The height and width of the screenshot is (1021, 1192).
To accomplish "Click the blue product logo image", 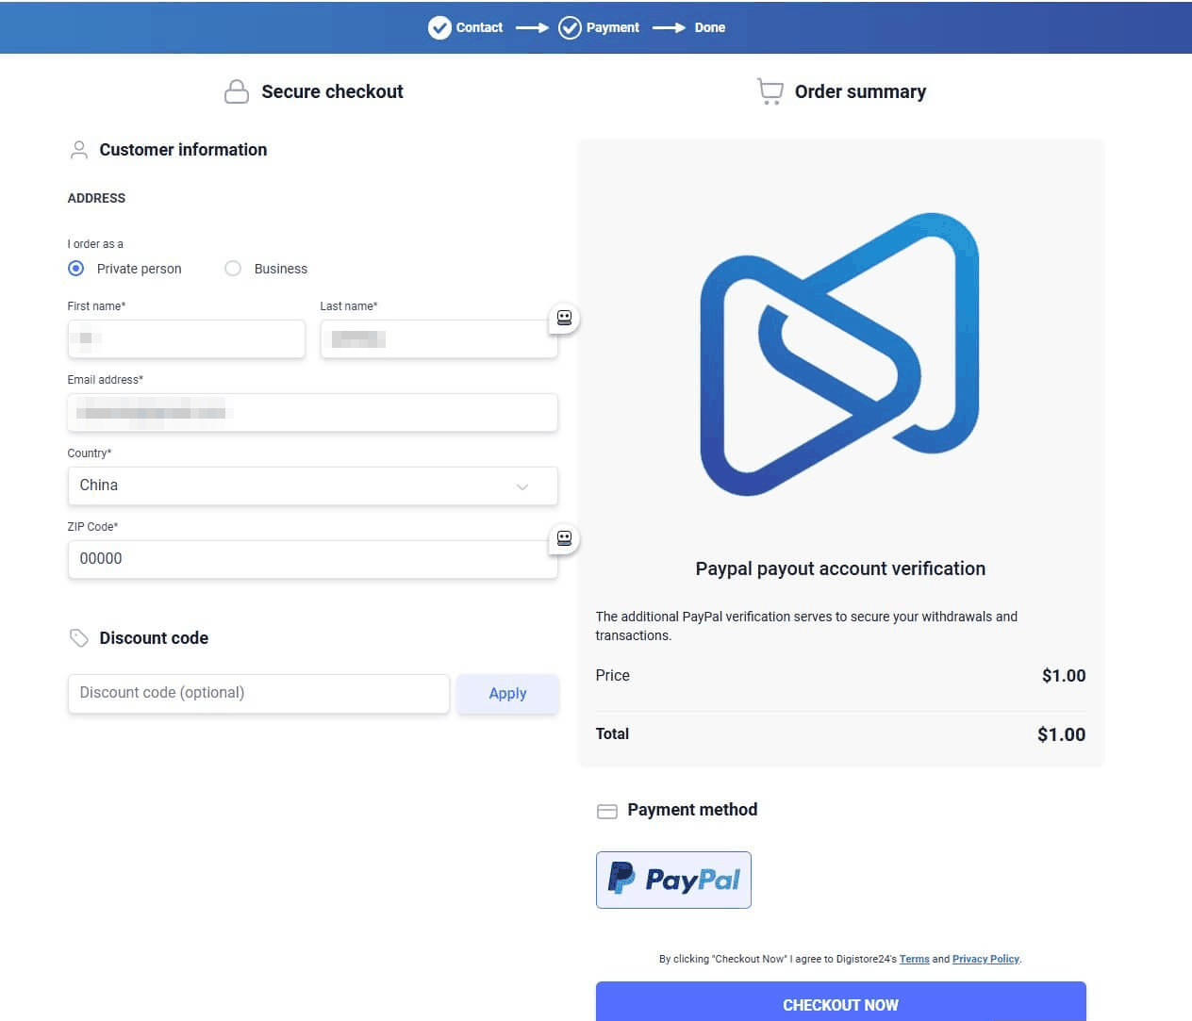I will pyautogui.click(x=839, y=354).
